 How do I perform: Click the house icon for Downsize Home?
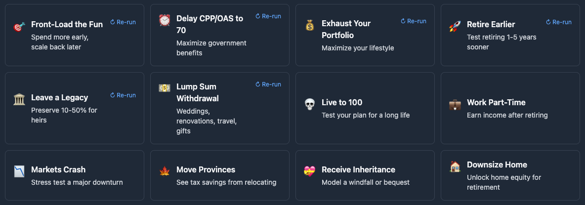[x=455, y=166]
